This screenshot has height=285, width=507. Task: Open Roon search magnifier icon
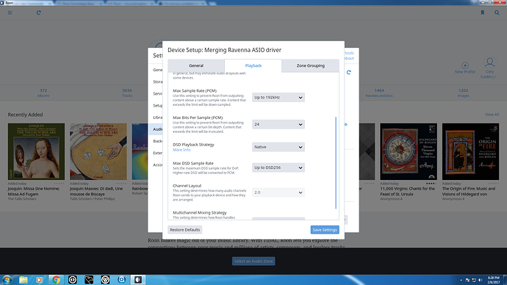click(x=497, y=12)
